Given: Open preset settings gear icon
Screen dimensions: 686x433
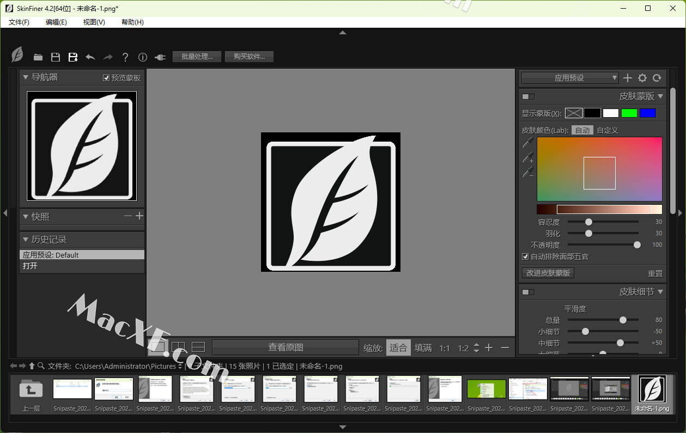Looking at the screenshot, I should 642,78.
